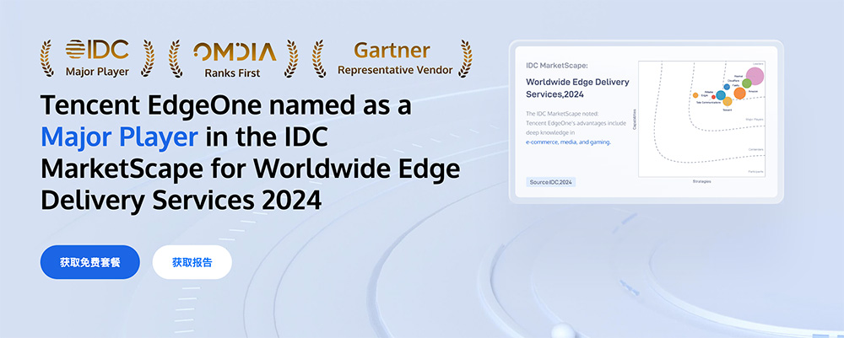The image size is (844, 338).
Task: Select the IDC Major Player badge logo
Action: pyautogui.click(x=97, y=58)
